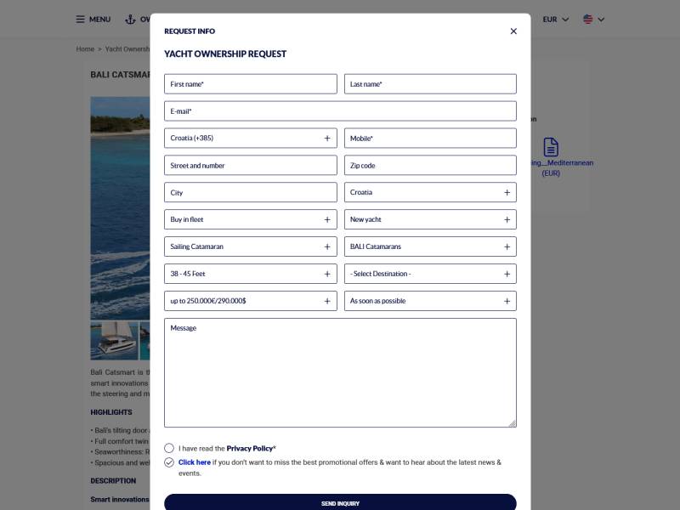The image size is (680, 510).
Task: Toggle the promotional offers checkbox
Action: tap(169, 462)
